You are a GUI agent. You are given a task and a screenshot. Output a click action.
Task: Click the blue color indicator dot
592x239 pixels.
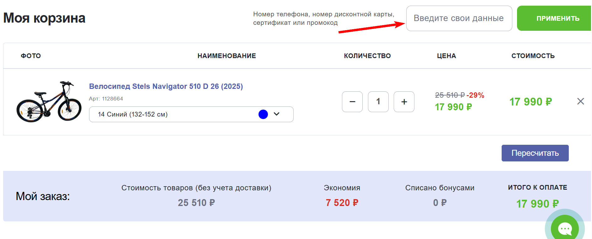coord(263,114)
